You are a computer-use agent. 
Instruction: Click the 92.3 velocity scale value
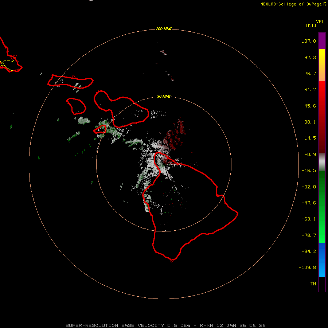310,57
